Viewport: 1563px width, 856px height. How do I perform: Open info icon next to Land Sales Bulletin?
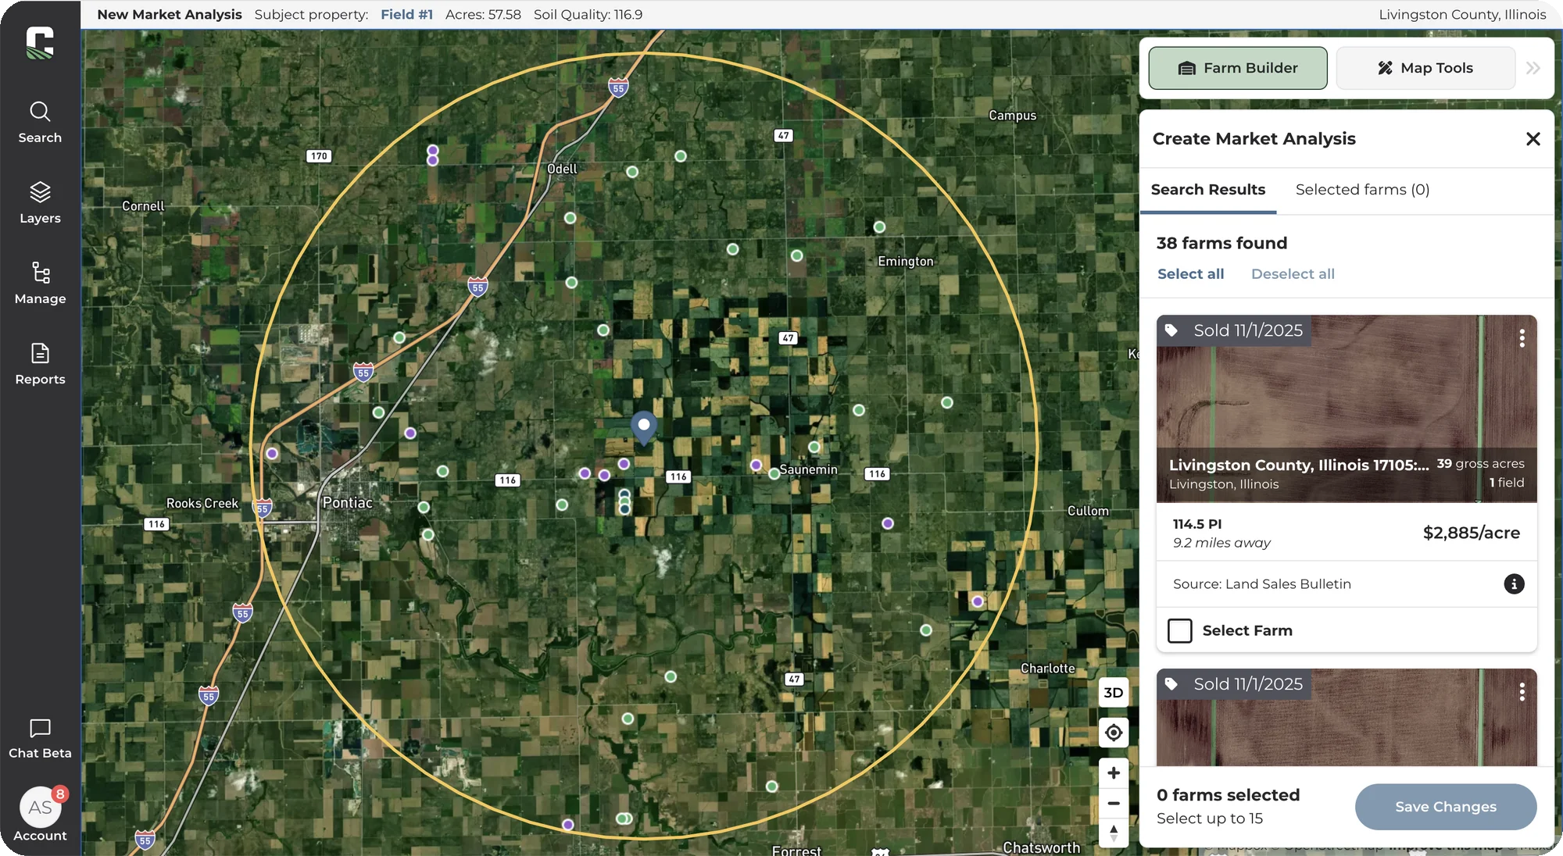1514,584
